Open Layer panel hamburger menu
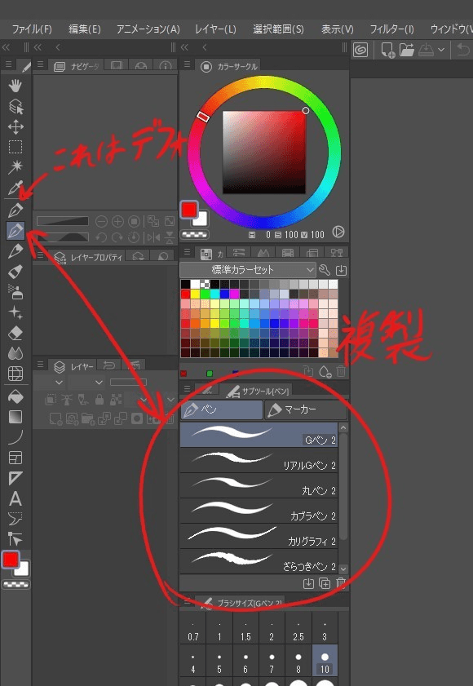This screenshot has height=686, width=473. click(40, 365)
